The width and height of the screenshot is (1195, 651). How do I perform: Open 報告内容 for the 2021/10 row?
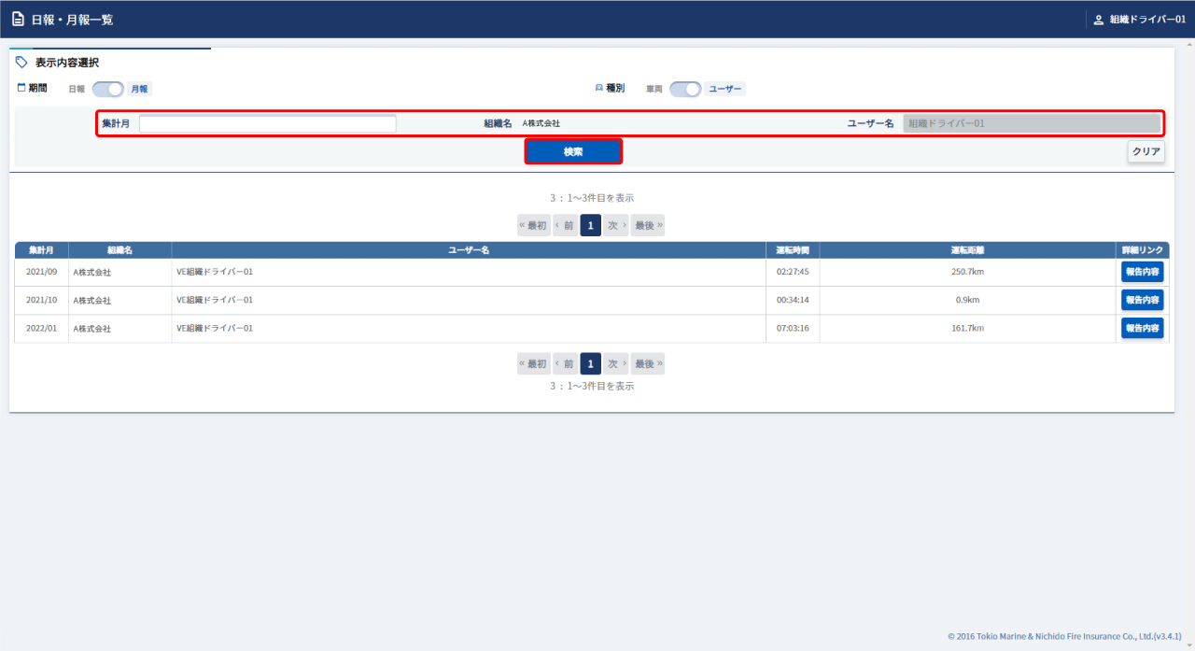click(1142, 300)
